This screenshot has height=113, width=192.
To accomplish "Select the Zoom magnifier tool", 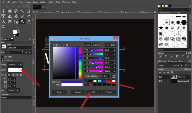I will point(4,27).
